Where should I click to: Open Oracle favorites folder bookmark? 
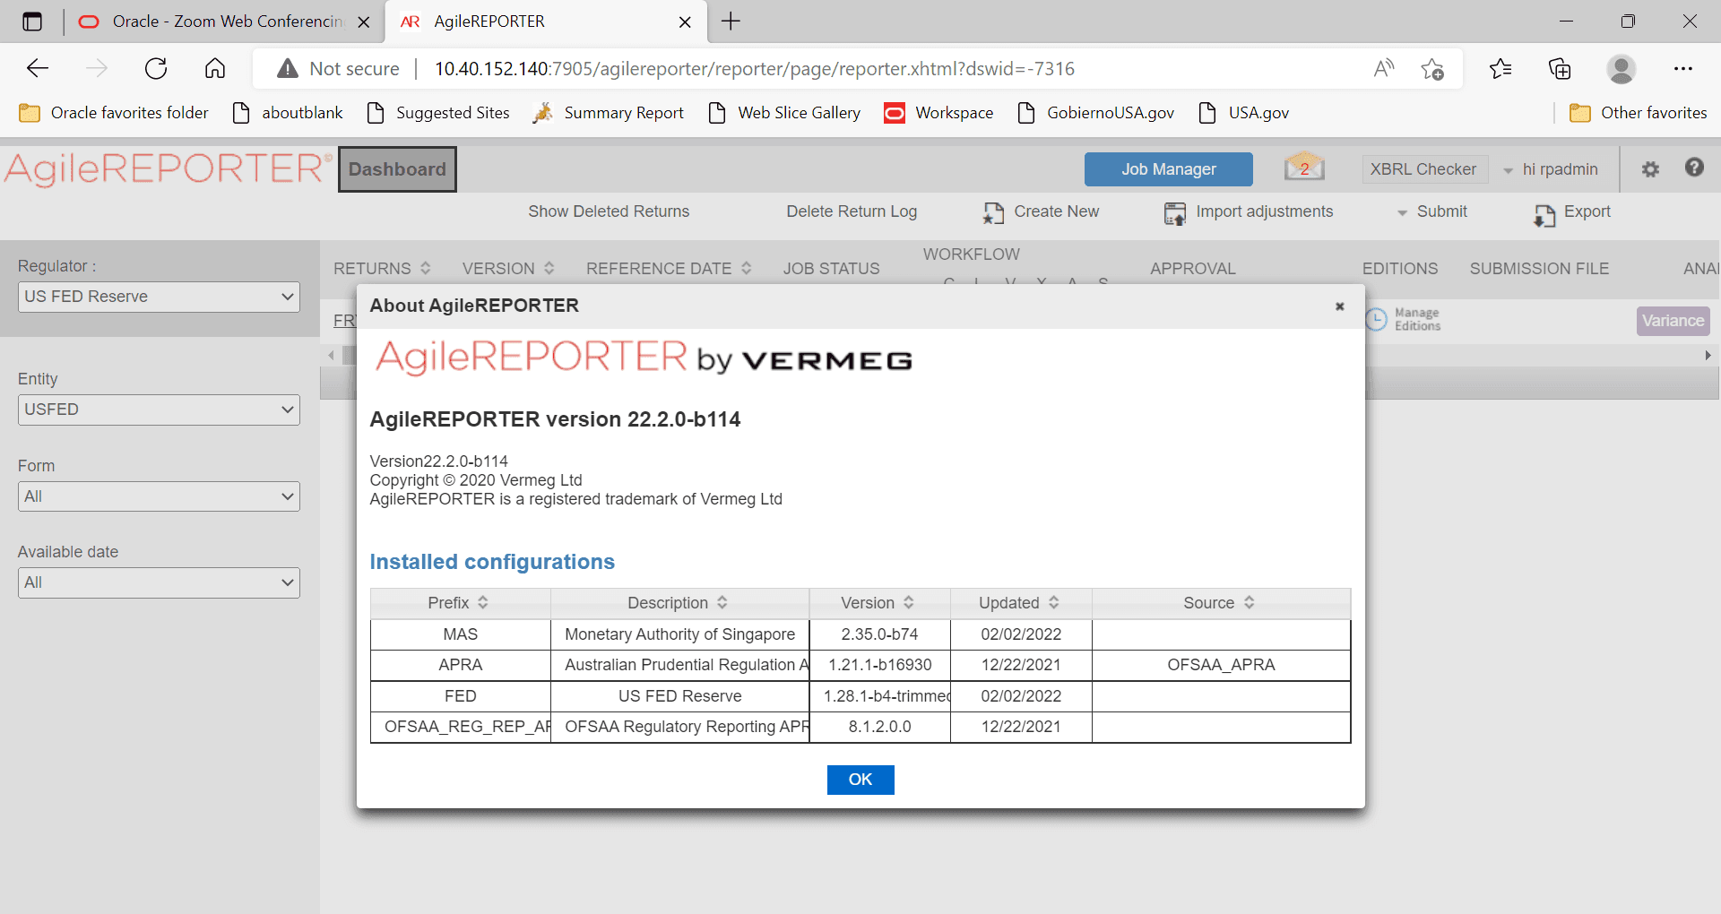click(x=114, y=113)
